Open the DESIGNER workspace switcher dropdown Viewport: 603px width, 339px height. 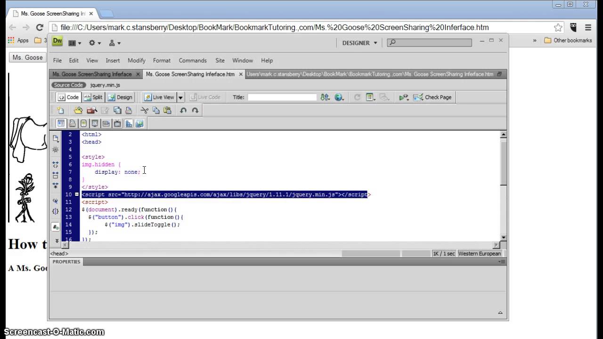pos(360,43)
